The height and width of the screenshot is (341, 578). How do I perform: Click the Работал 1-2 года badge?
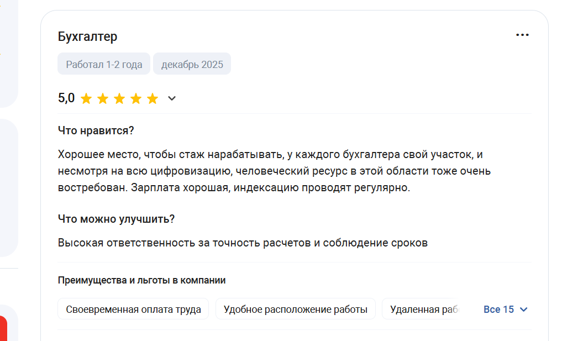(x=104, y=64)
